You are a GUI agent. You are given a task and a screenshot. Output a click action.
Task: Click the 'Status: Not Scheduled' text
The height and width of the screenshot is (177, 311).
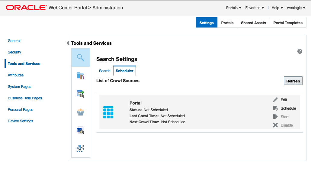[x=149, y=110]
